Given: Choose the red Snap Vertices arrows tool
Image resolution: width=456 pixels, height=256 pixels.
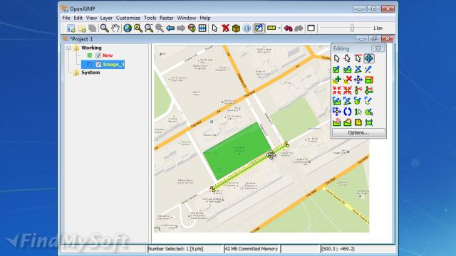Looking at the screenshot, I should click(337, 90).
